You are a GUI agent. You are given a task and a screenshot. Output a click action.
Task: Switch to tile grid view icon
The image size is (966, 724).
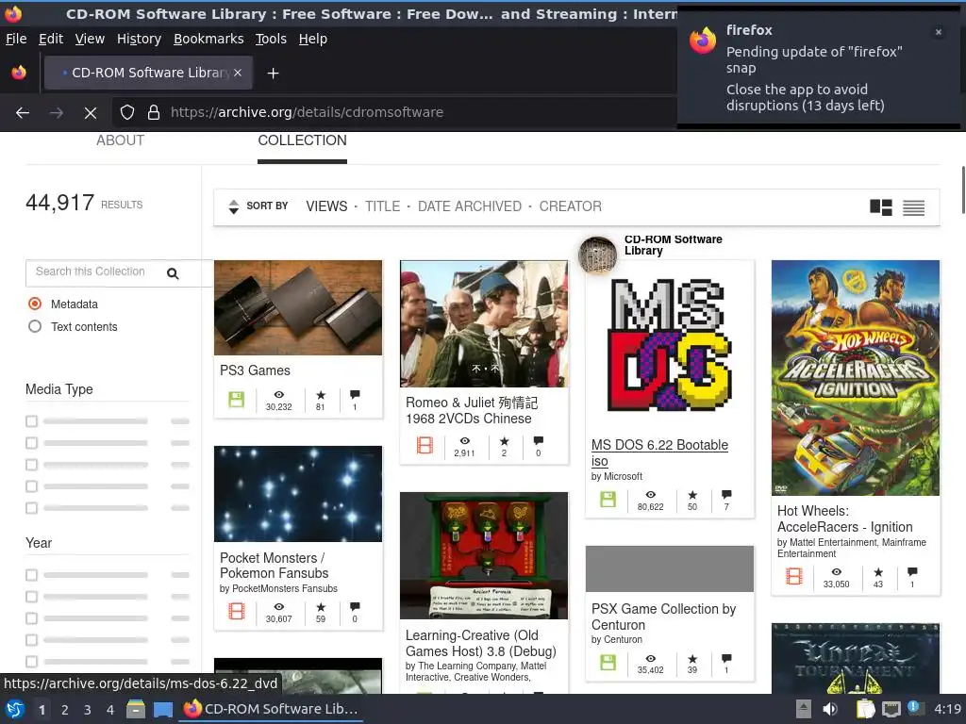coord(881,207)
